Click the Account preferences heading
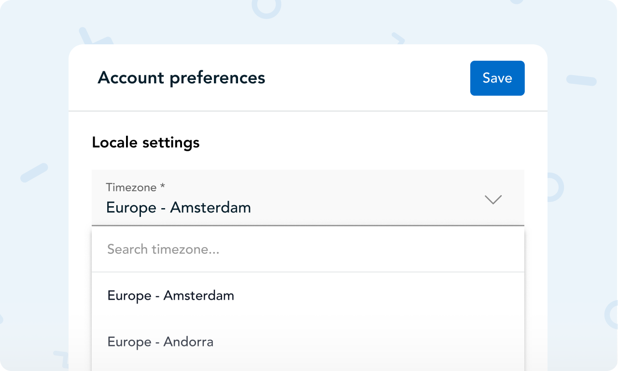The height and width of the screenshot is (371, 618). click(x=182, y=78)
